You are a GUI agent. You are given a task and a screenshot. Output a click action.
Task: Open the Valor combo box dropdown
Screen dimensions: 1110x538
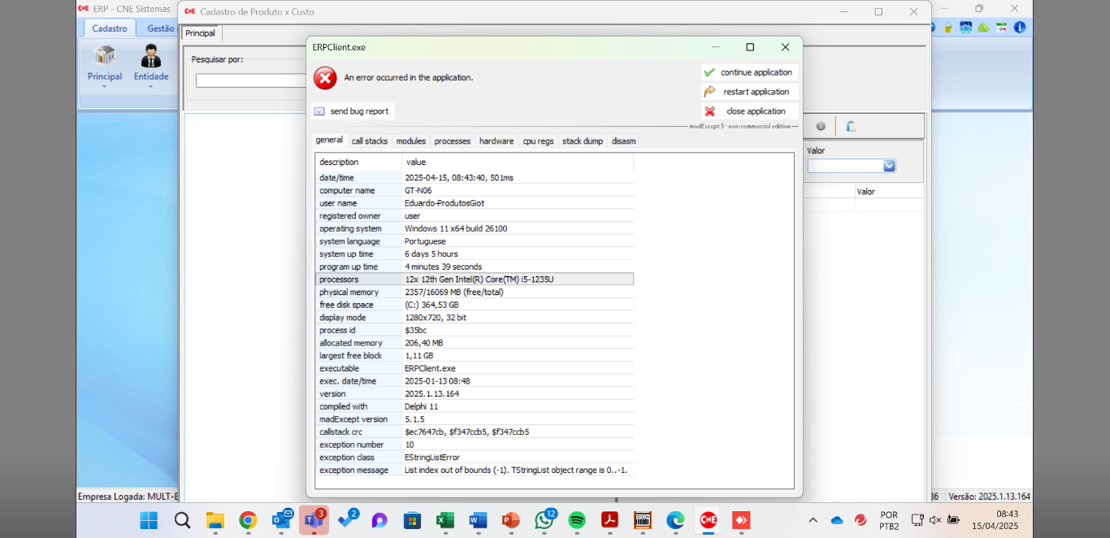pos(889,166)
